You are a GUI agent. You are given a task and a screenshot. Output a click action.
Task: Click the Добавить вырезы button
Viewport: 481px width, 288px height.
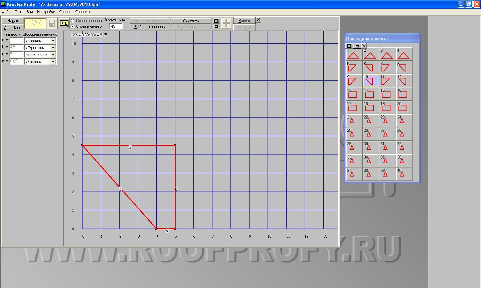pos(150,27)
